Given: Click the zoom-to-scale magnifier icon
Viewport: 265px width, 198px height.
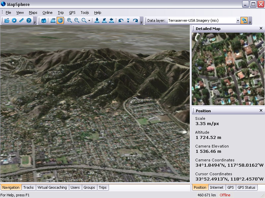Looking at the screenshot, I should coord(84,20).
